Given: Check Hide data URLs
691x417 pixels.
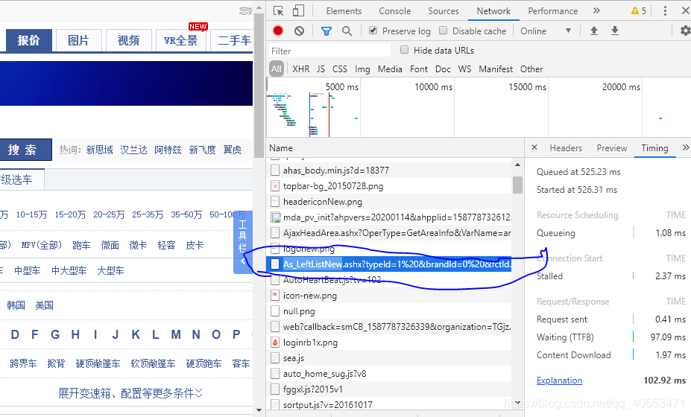Looking at the screenshot, I should pos(404,50).
